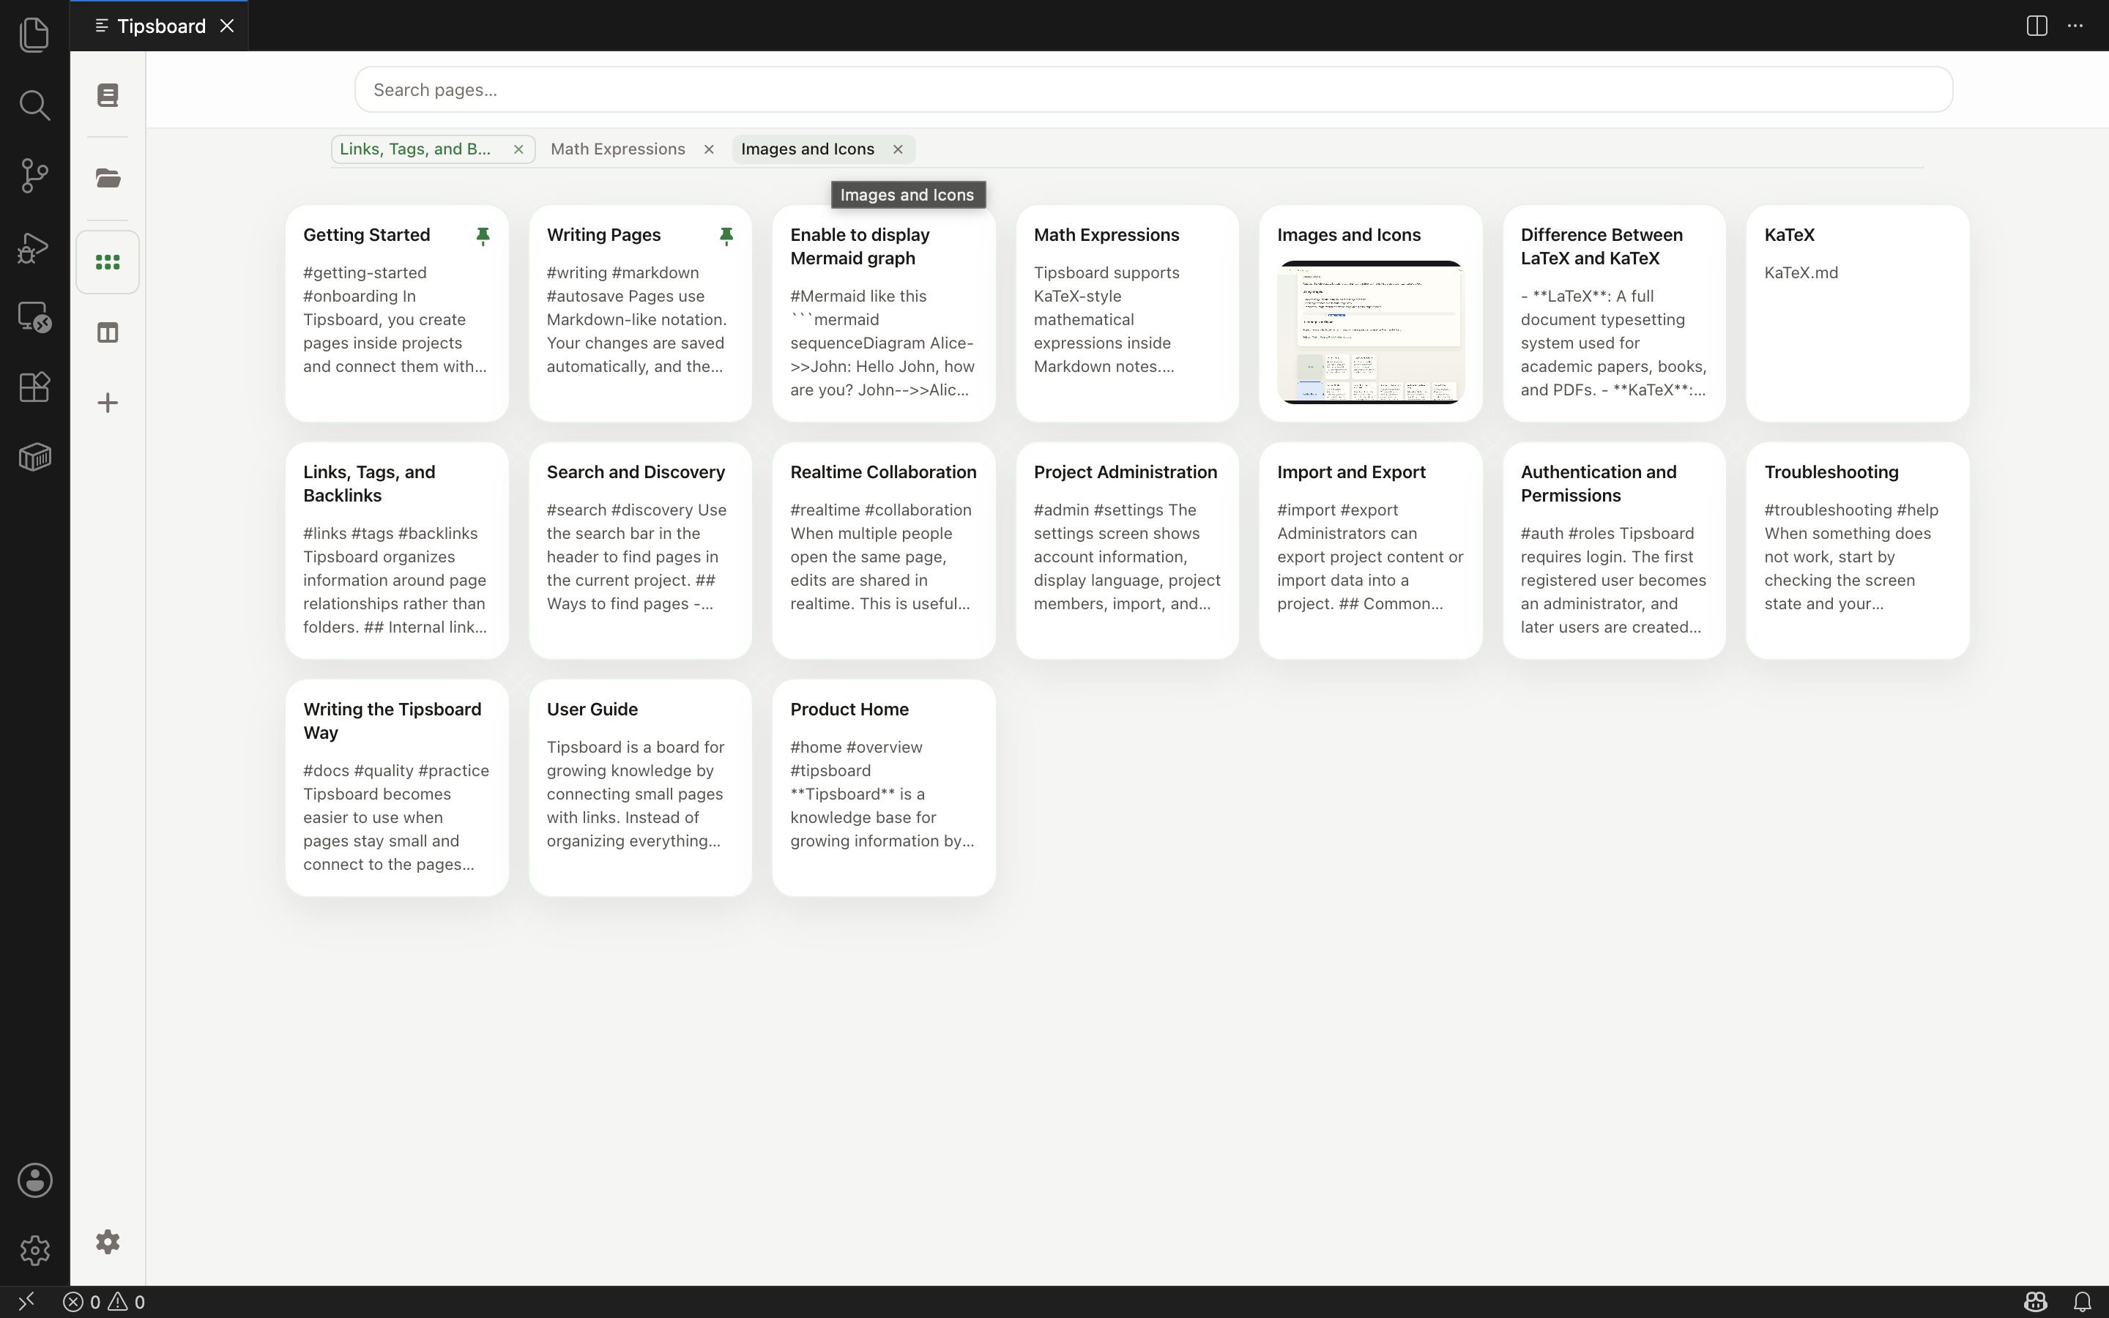Viewport: 2109px width, 1318px height.
Task: Click the pin icon on Writing Pages card
Action: tap(726, 237)
